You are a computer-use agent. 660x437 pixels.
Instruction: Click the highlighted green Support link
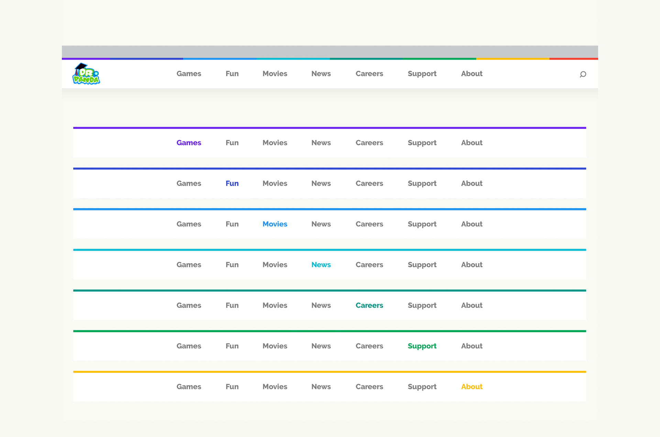(422, 346)
